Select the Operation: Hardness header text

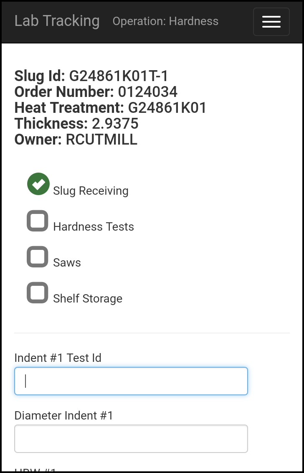[165, 21]
